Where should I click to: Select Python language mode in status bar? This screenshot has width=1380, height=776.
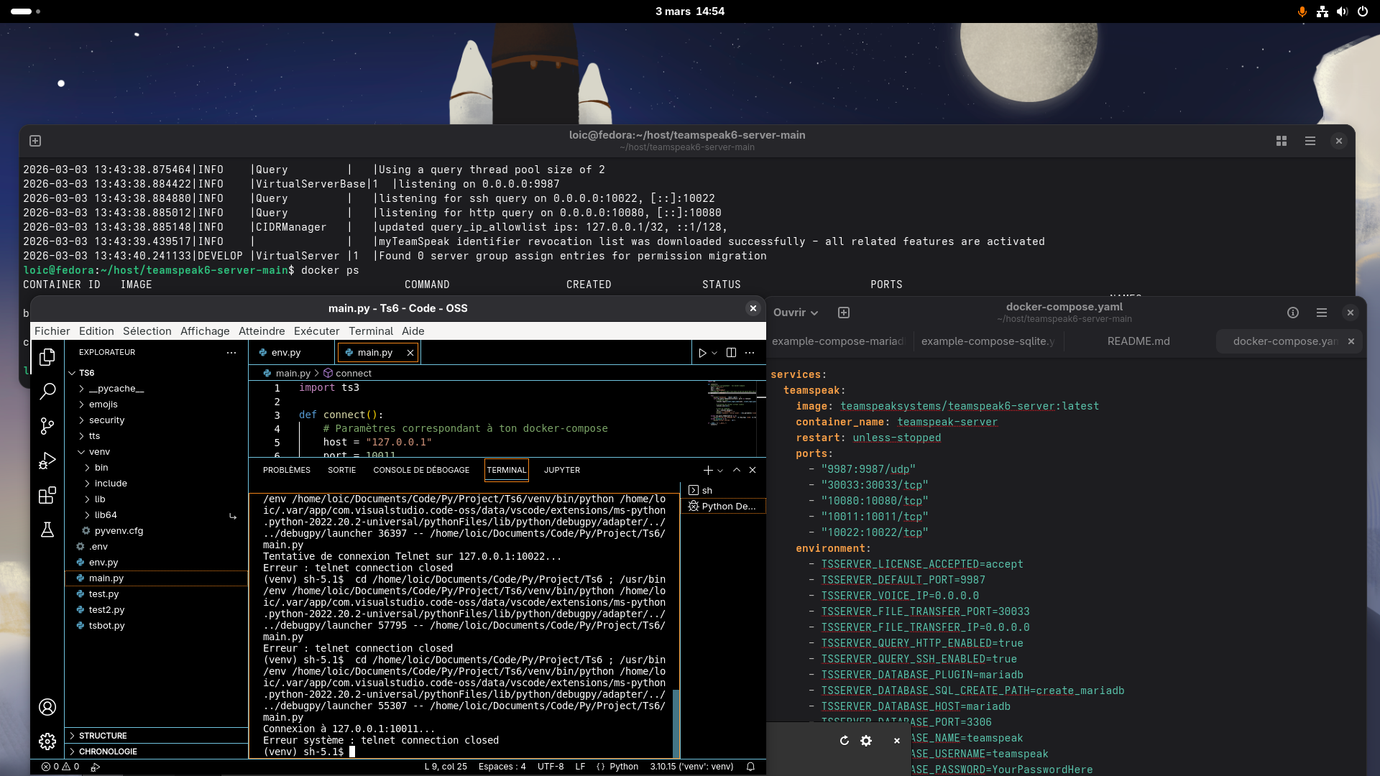(623, 767)
